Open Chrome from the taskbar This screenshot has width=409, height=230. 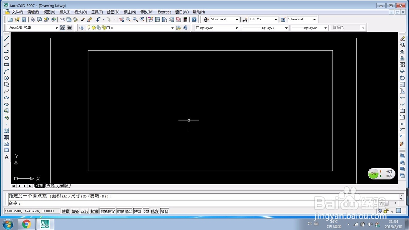pyautogui.click(x=26, y=224)
